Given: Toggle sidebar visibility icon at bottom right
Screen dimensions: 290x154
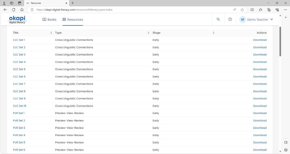Looking at the screenshot, I should (286, 142).
